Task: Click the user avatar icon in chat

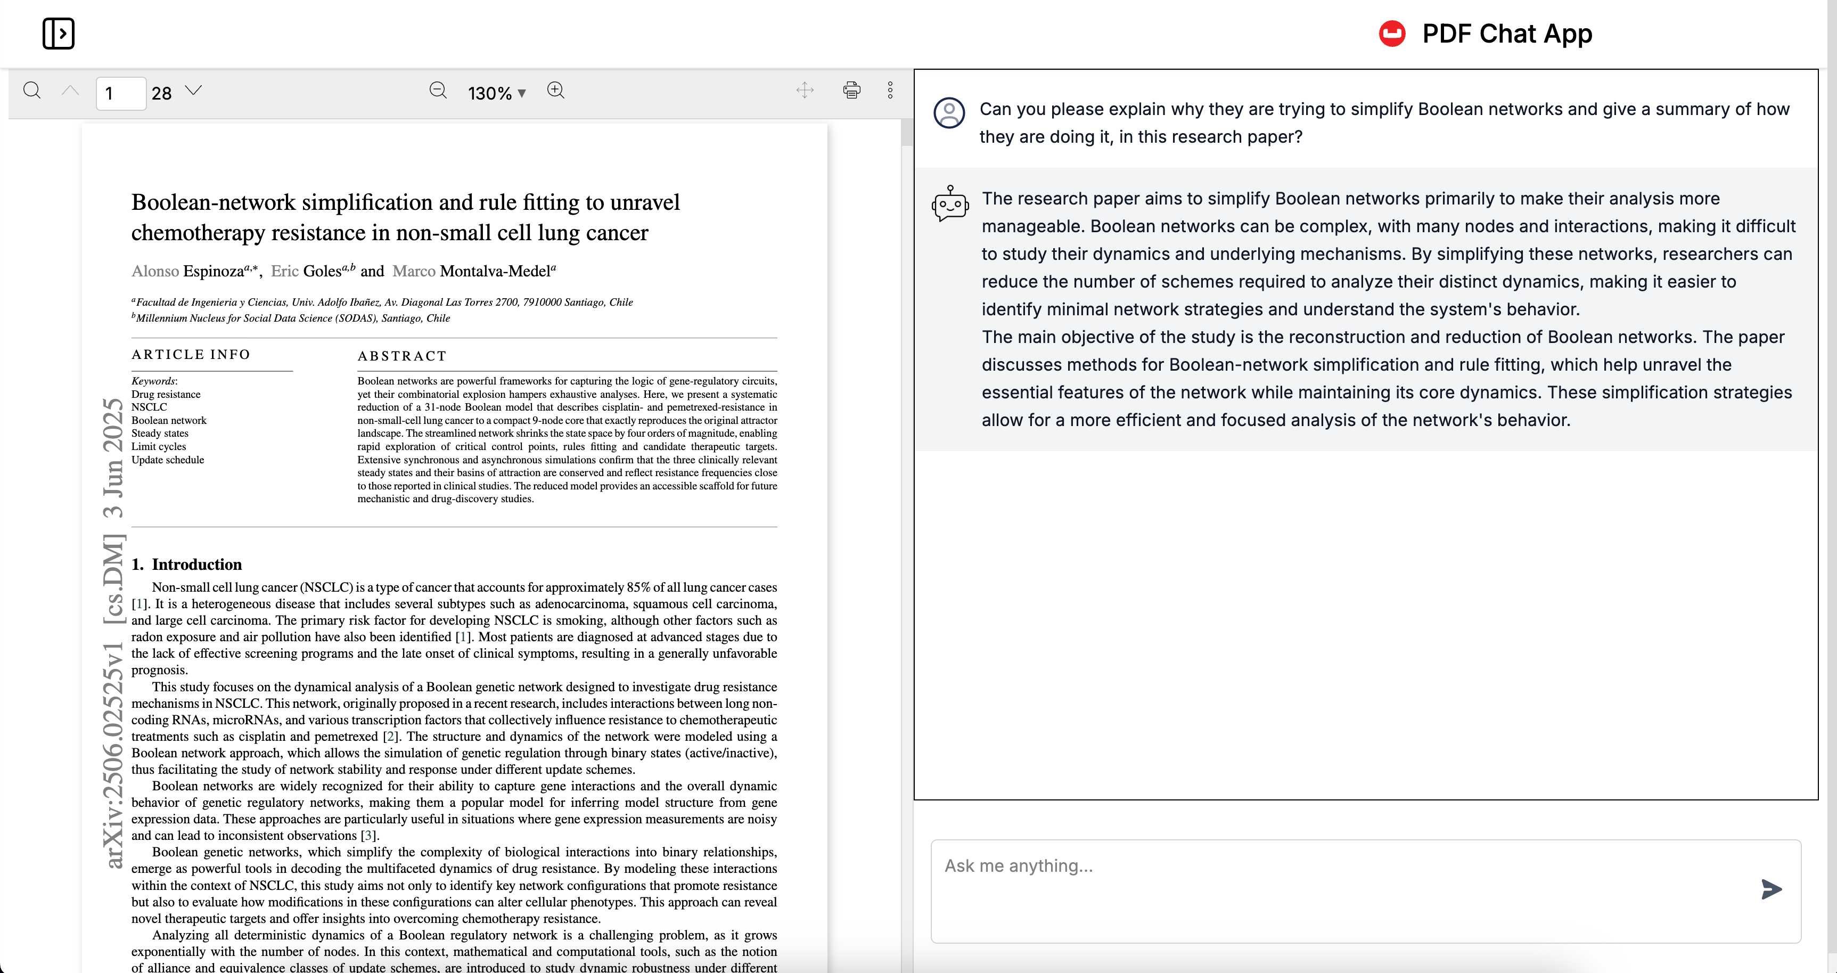Action: tap(949, 113)
